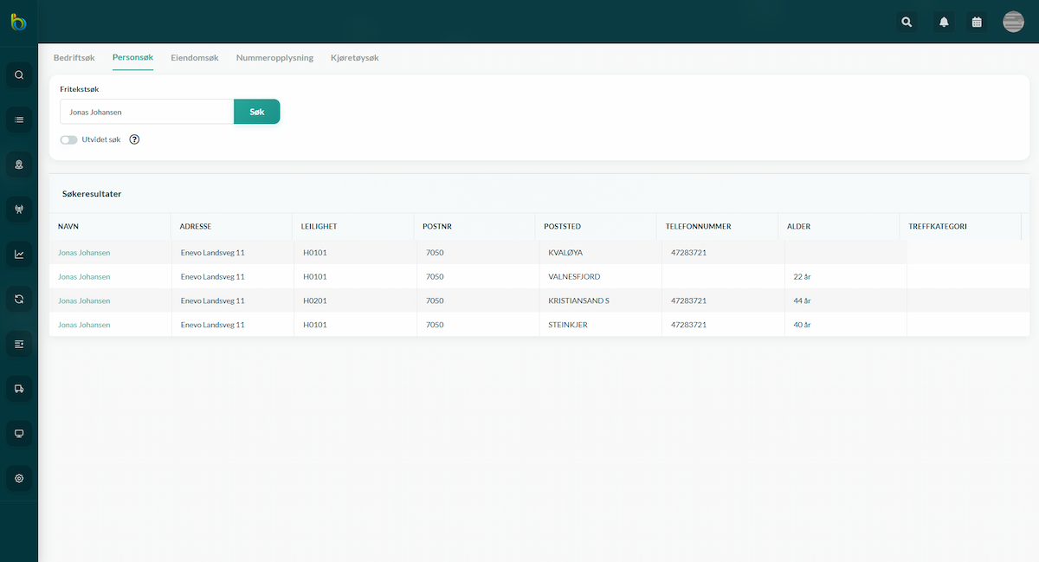This screenshot has width=1039, height=562.
Task: Open the monitor screen icon in the sidebar
Action: coord(19,434)
